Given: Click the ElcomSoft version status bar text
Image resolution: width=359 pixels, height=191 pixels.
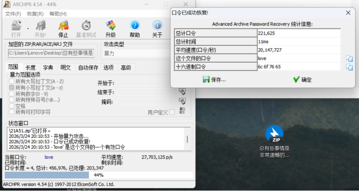Looking at the screenshot, I should coord(59,185).
